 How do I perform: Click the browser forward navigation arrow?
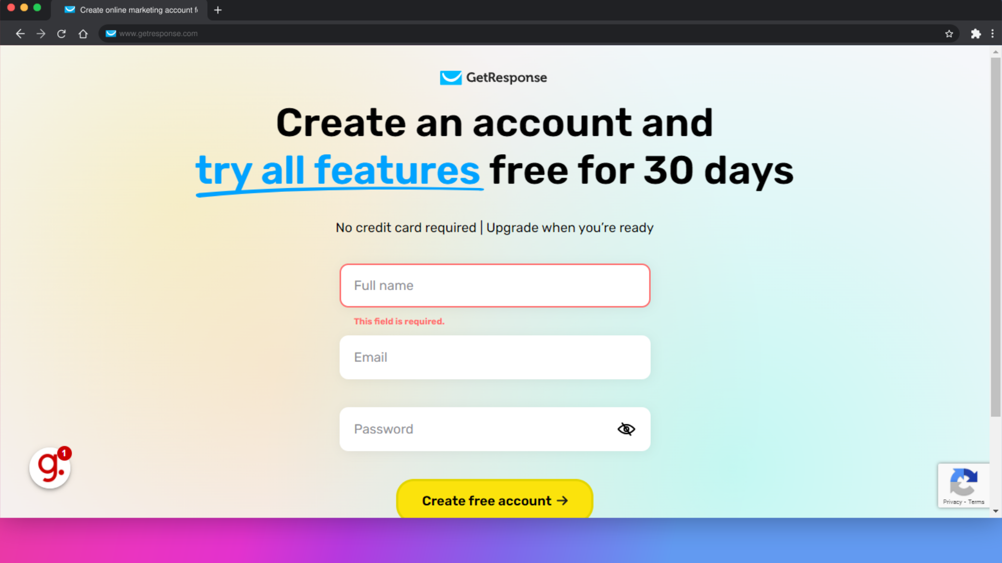(x=41, y=33)
